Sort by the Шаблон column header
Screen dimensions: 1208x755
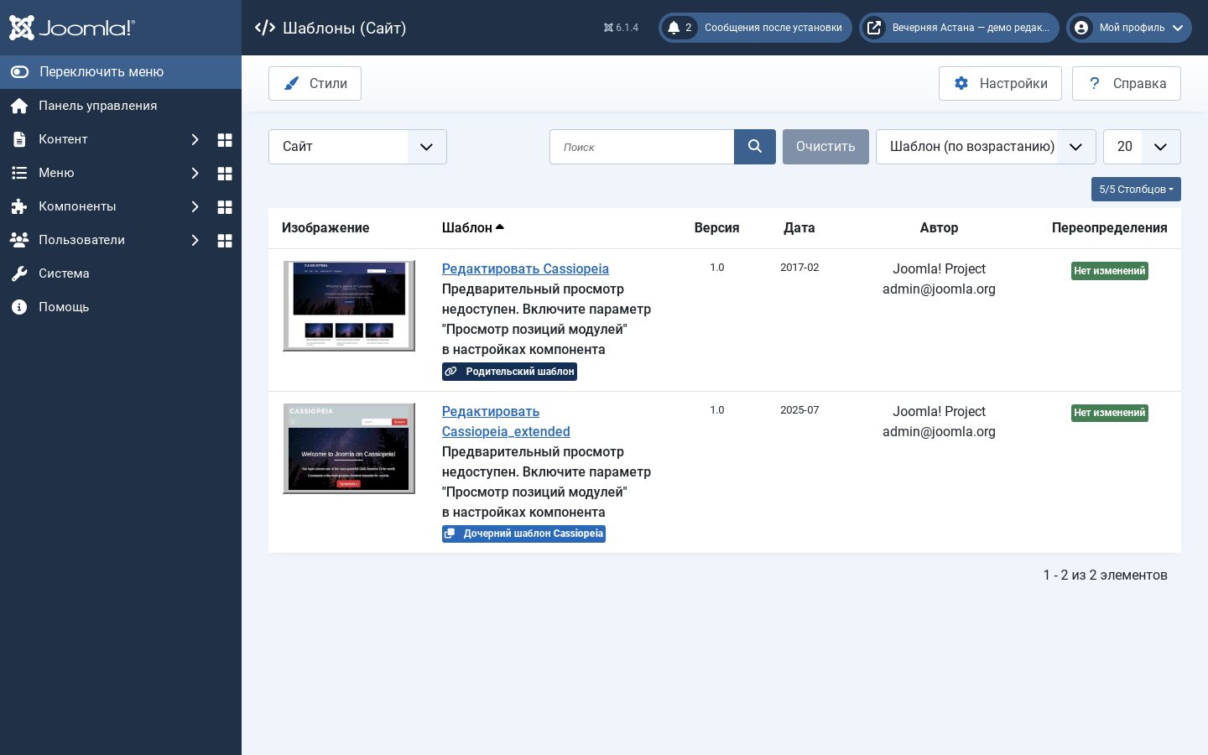pos(473,227)
